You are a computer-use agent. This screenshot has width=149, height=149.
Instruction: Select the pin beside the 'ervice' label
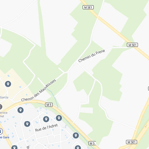(x=20, y=110)
